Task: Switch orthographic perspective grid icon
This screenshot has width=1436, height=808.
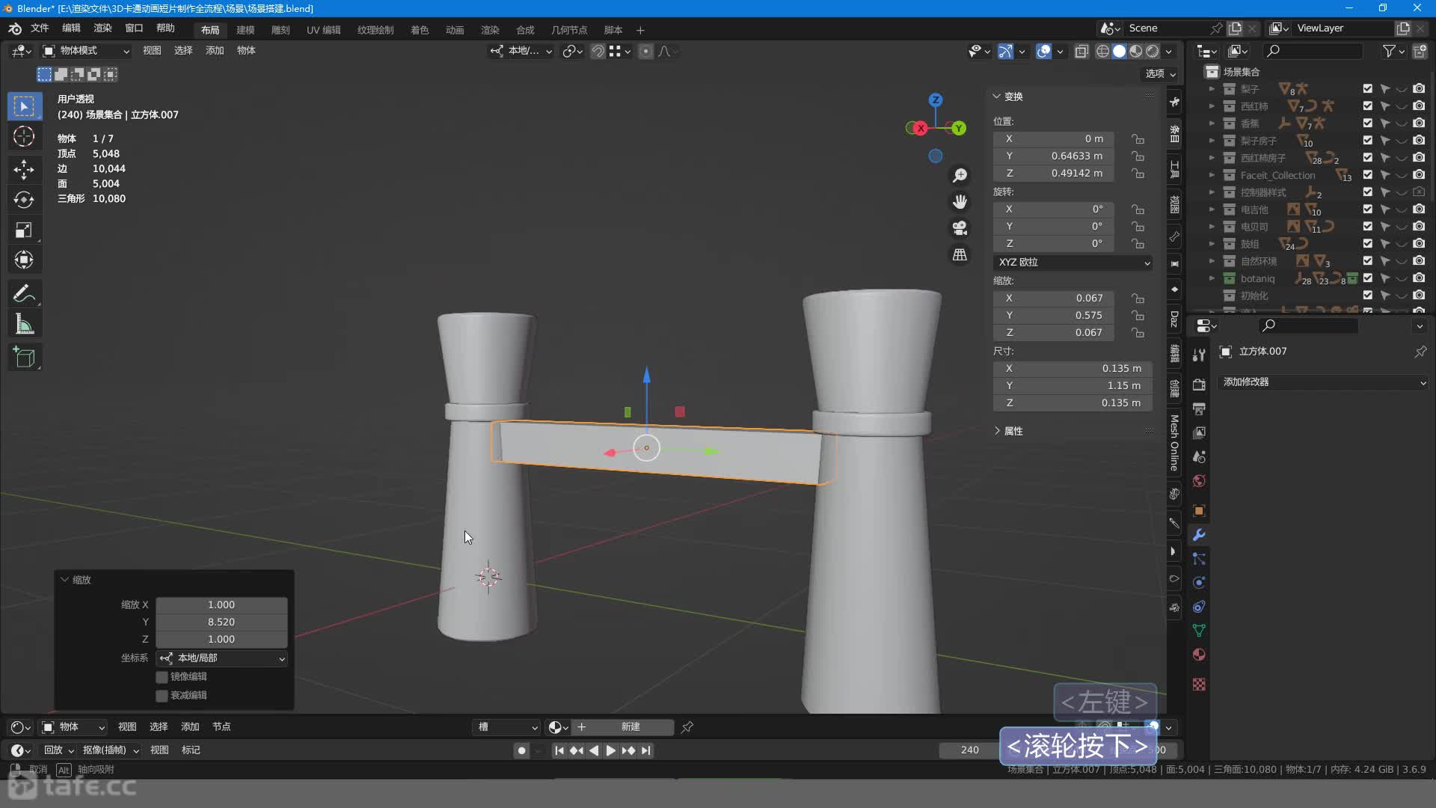Action: [960, 254]
